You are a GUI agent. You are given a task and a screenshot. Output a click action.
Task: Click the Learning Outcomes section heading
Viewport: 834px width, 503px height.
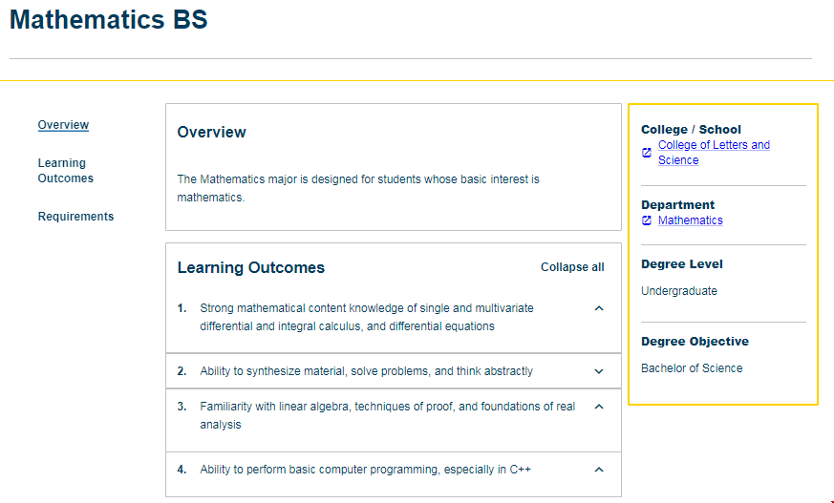click(x=251, y=268)
